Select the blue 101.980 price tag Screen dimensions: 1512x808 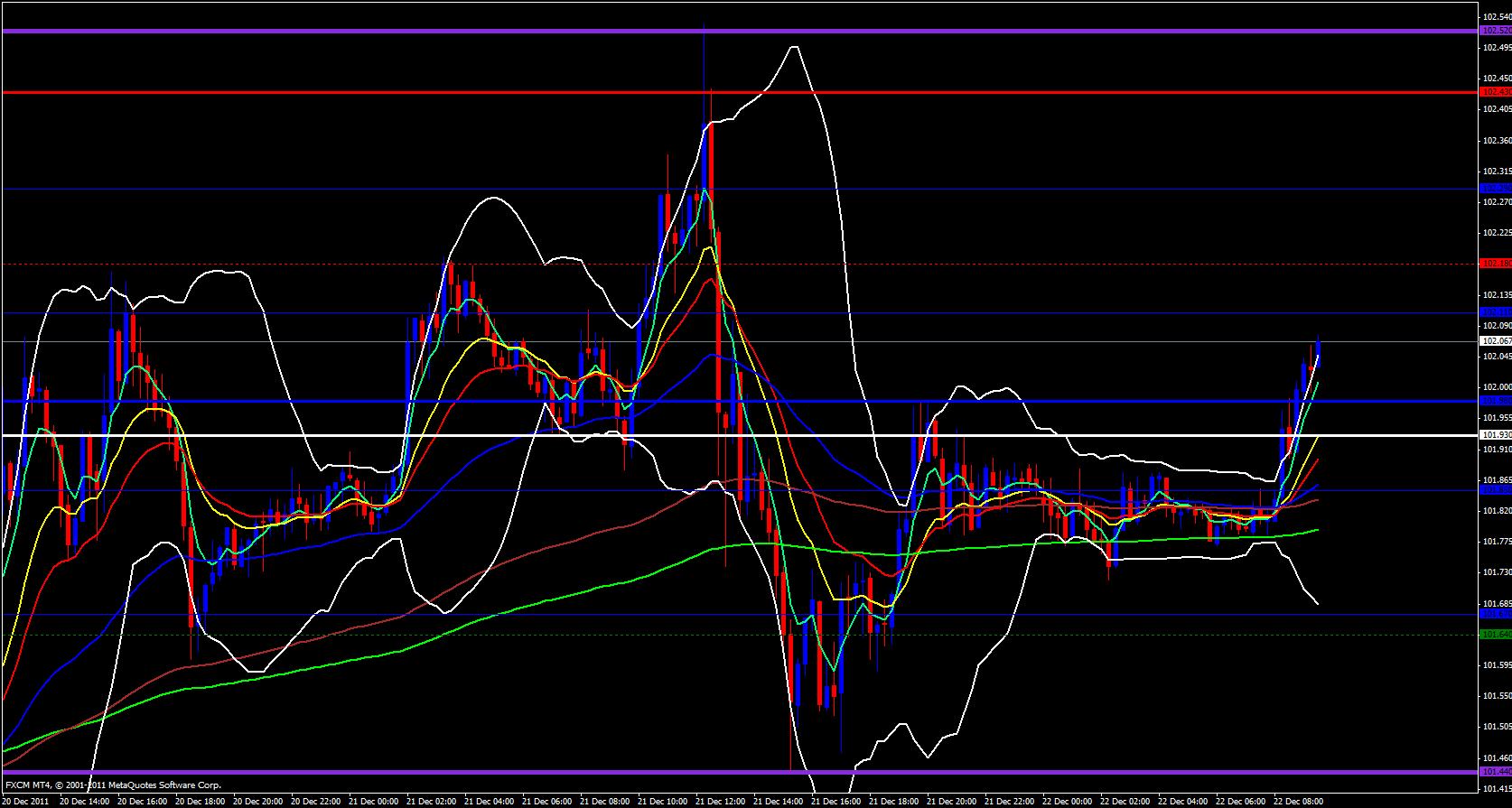[x=1496, y=401]
